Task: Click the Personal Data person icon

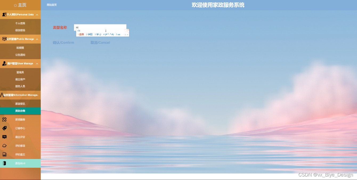Action: [4, 15]
